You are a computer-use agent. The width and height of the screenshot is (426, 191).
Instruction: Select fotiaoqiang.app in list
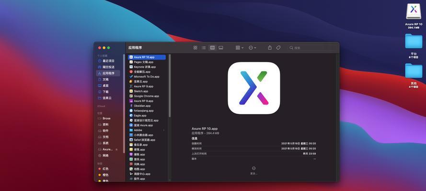[x=147, y=111]
